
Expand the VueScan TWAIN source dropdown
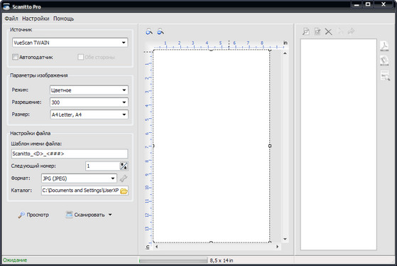70,43
